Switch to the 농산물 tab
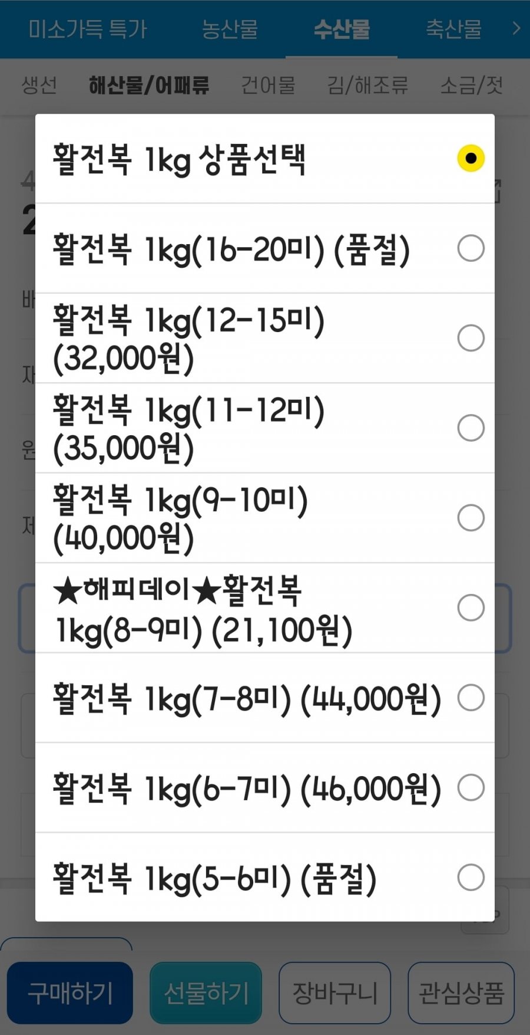Screen dimensions: 530x1035 pos(230,29)
